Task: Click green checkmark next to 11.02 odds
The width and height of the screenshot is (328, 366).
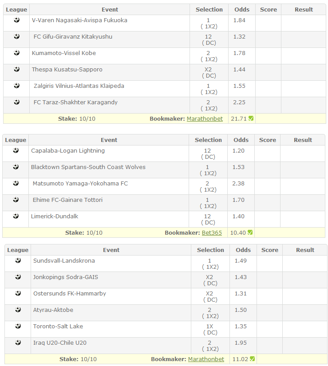Action: (252, 359)
